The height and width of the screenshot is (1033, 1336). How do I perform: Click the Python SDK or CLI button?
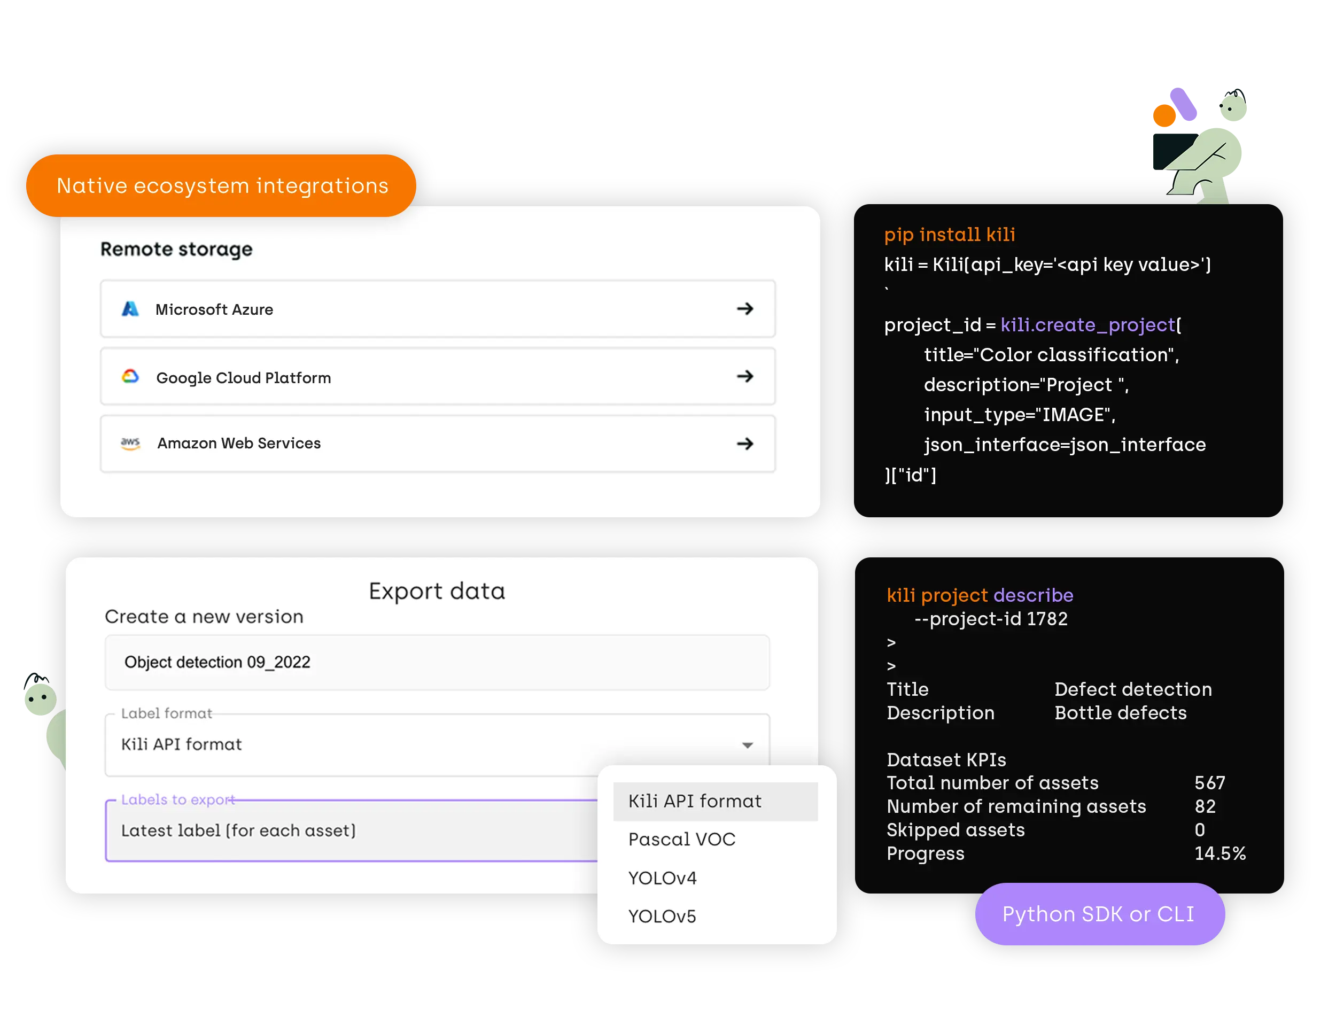(1099, 914)
